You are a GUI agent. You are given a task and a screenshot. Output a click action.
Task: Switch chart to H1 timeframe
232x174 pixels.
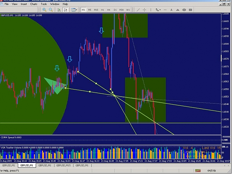pos(102,10)
